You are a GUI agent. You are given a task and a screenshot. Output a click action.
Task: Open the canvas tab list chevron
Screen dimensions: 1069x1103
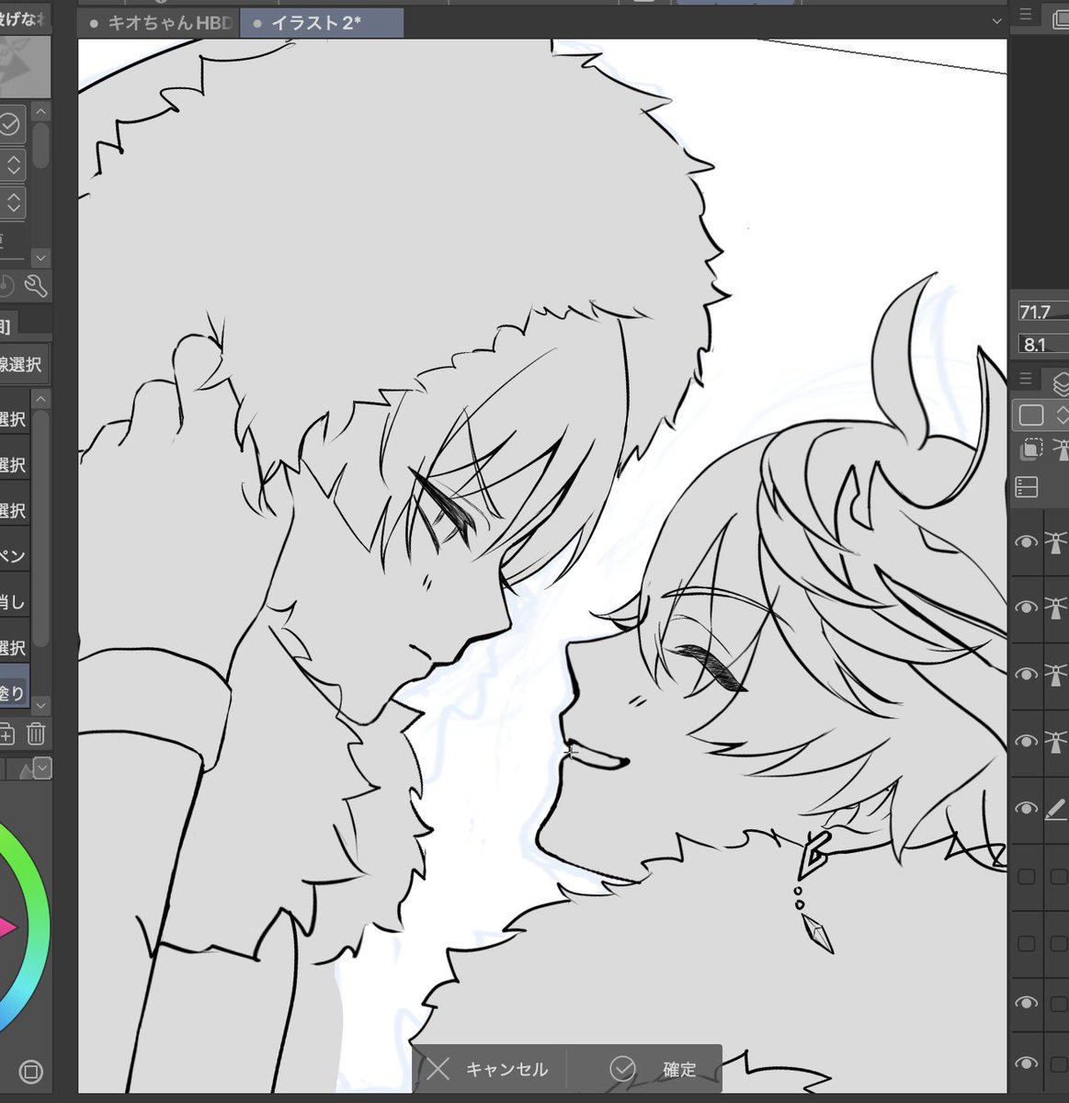tap(997, 21)
